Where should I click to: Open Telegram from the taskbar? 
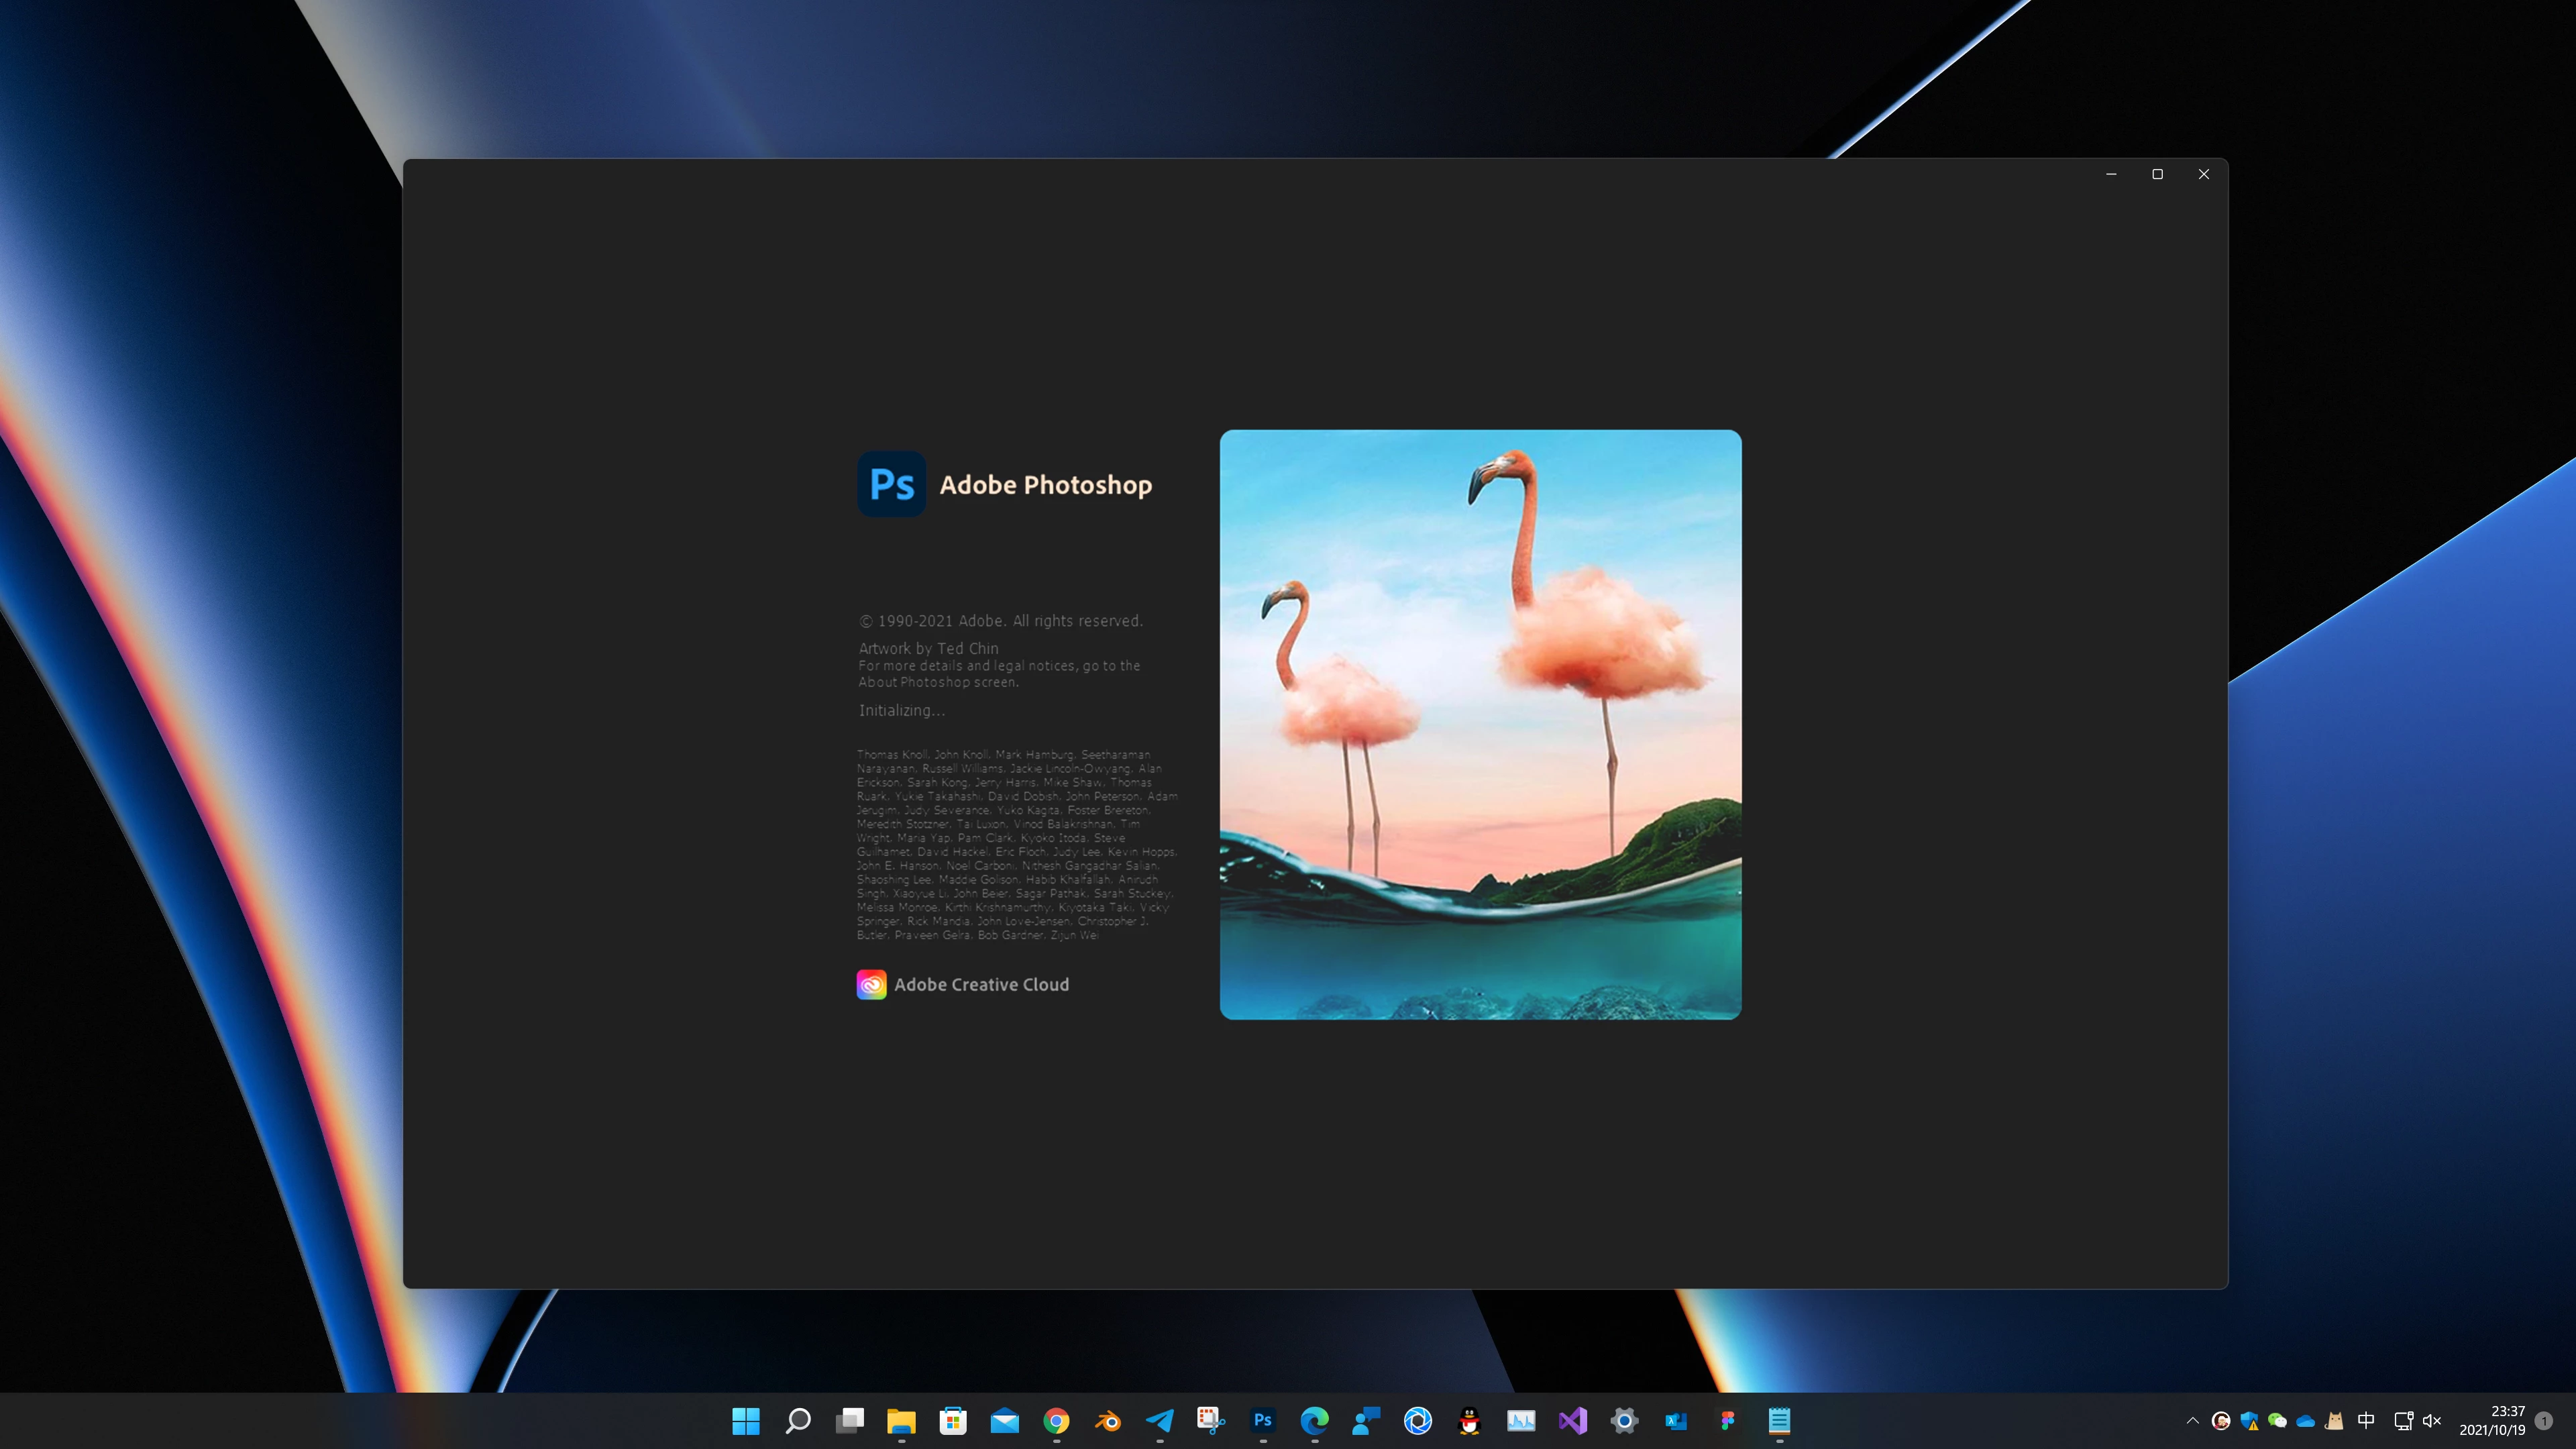[1160, 1420]
